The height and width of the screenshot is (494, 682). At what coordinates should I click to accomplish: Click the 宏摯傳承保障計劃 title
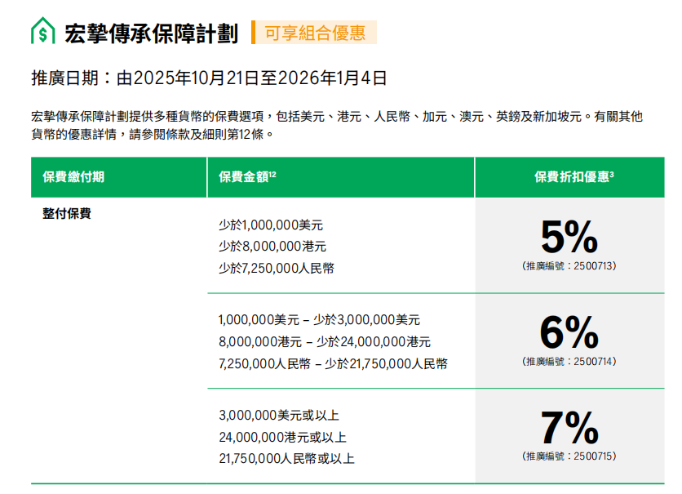[151, 33]
